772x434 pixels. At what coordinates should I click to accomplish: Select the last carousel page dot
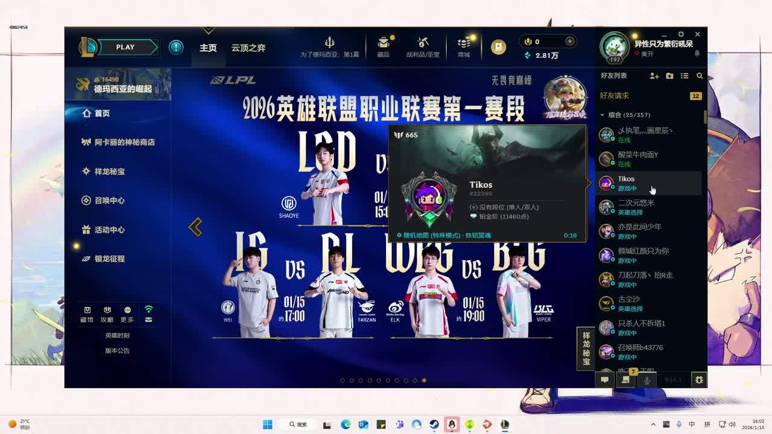click(x=424, y=380)
